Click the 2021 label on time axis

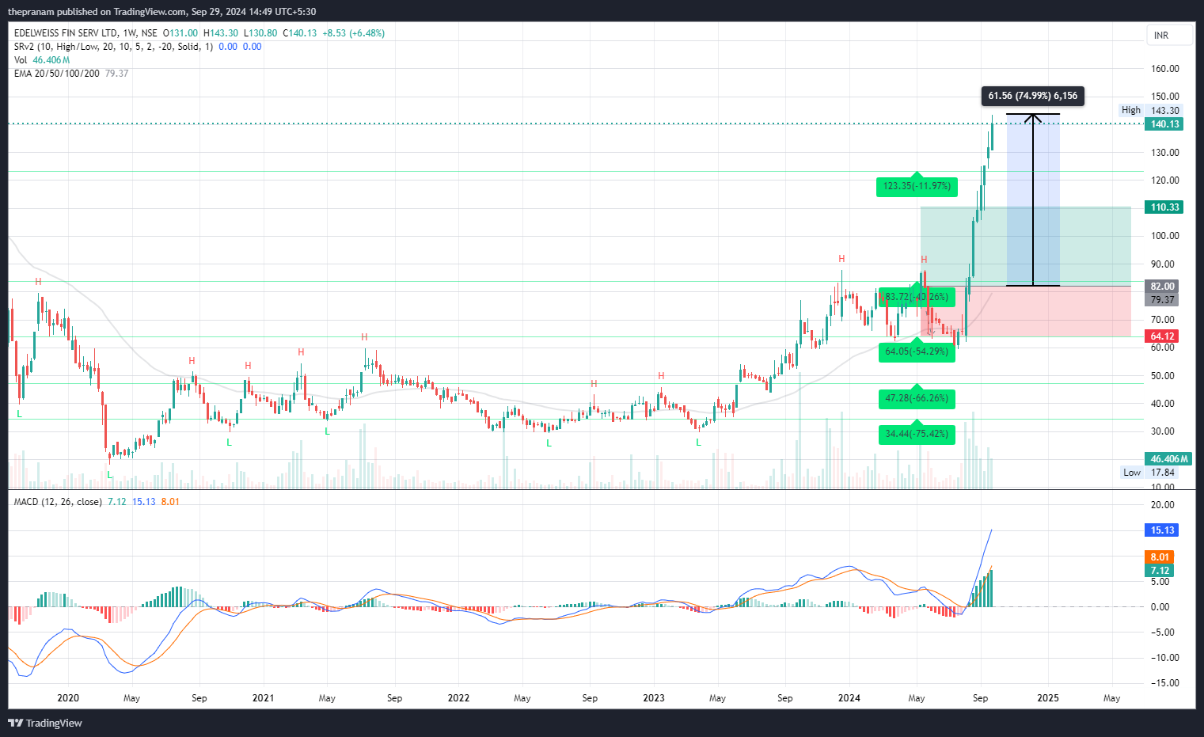(263, 698)
